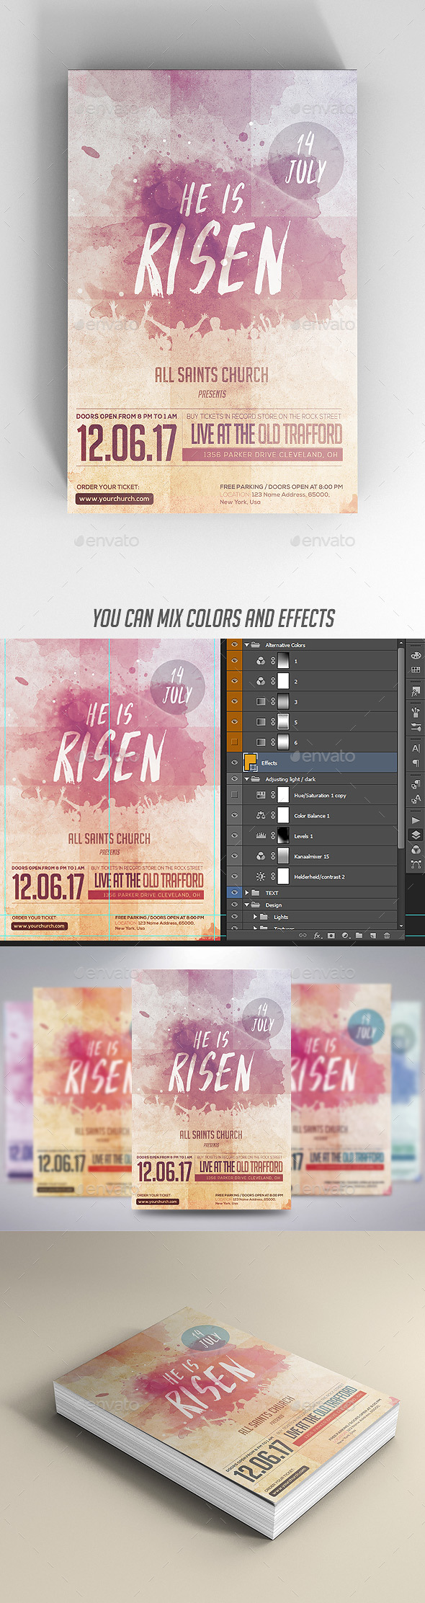Open the Brush Presets panel icon
425x1603 pixels.
[416, 727]
